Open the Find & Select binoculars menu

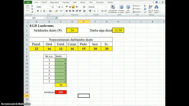pyautogui.click(x=156, y=9)
